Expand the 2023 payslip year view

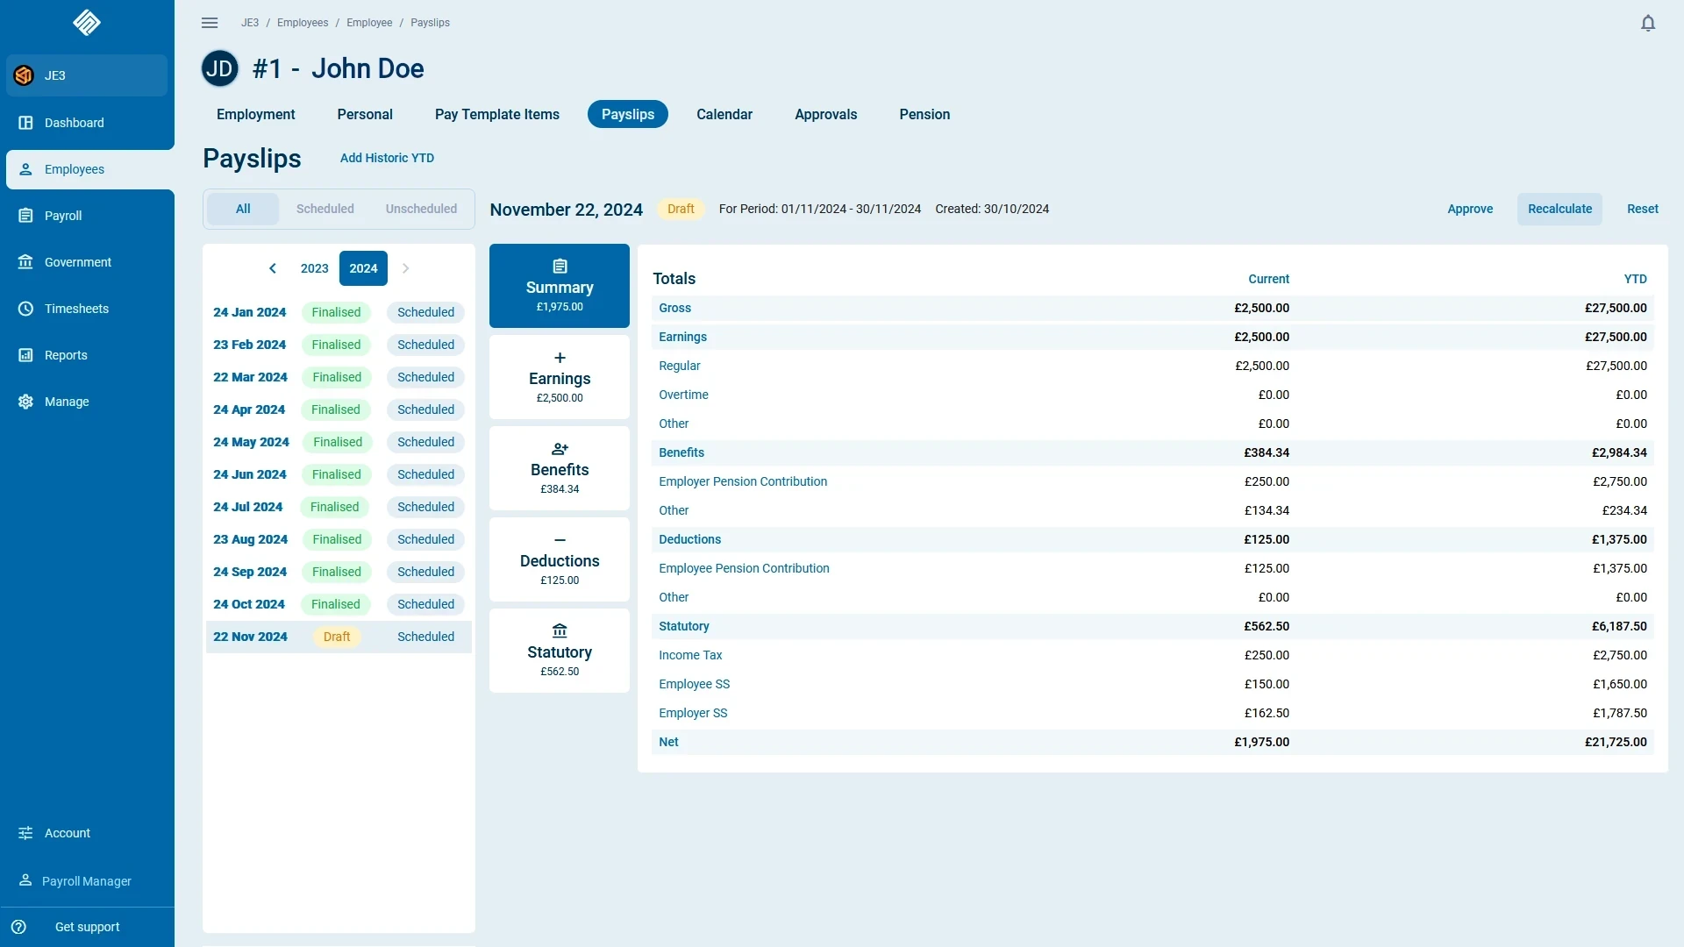click(313, 268)
